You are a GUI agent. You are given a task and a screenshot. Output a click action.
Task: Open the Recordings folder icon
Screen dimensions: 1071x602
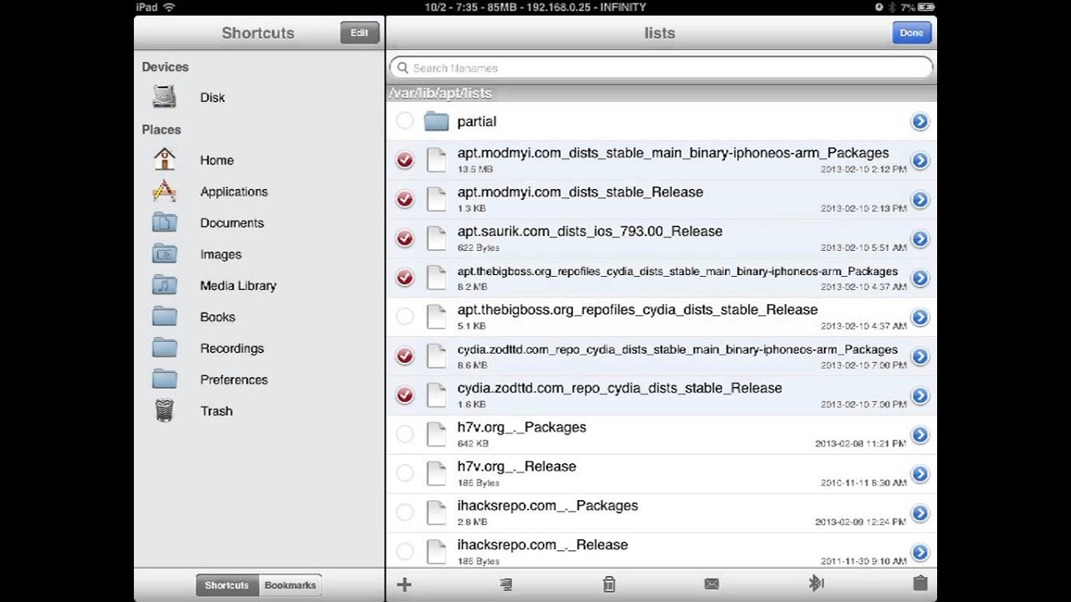tap(165, 348)
